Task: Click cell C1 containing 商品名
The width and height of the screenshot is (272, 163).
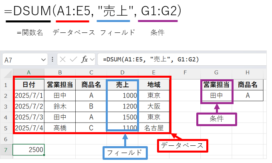Action: (x=91, y=85)
